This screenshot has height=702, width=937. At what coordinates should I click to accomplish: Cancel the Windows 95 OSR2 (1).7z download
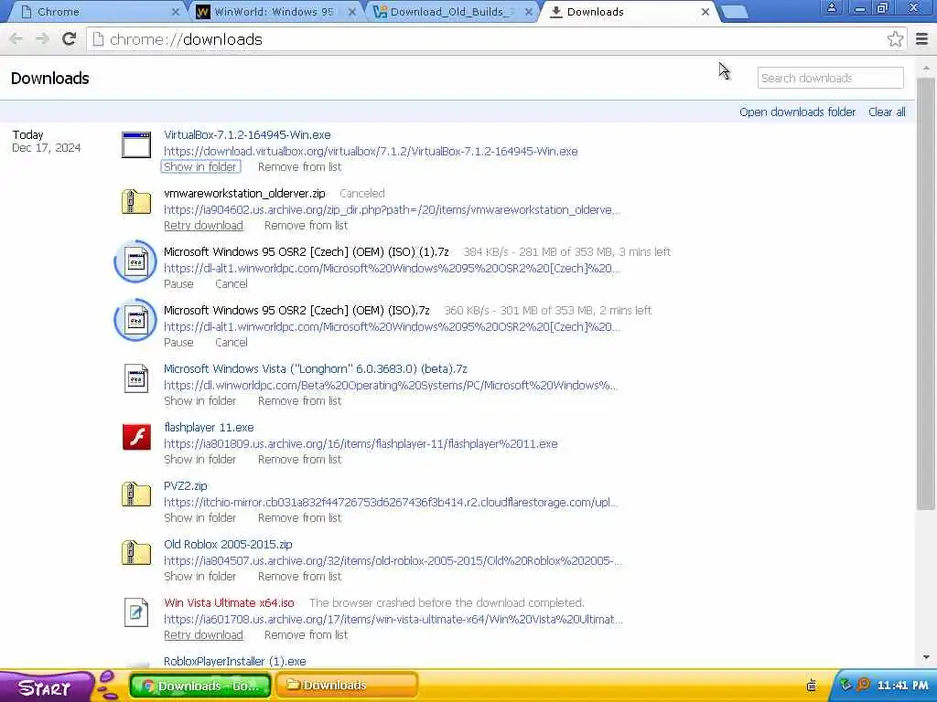(x=232, y=284)
